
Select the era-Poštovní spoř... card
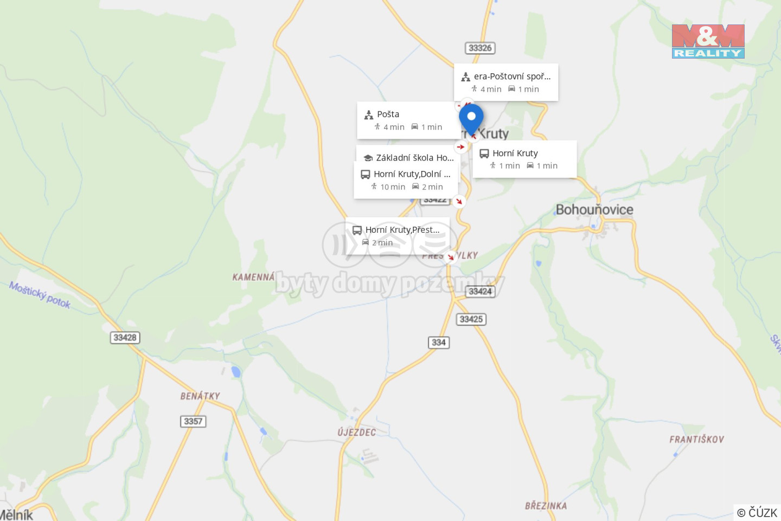click(506, 82)
